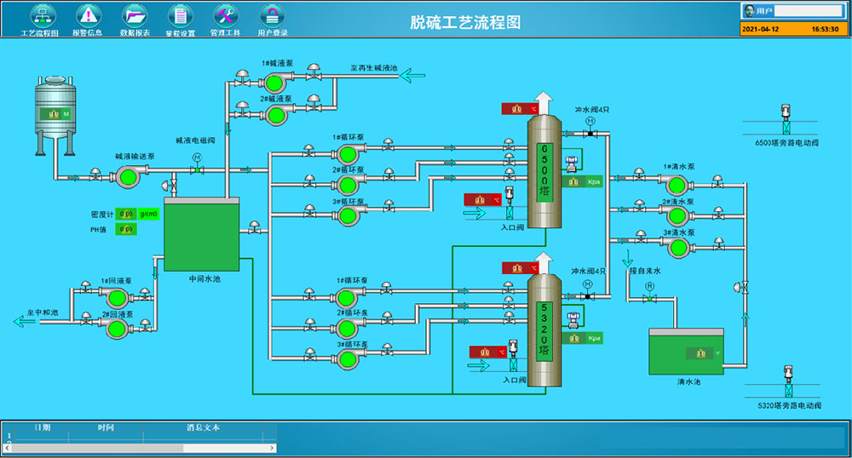Screen dimensions: 852x458
Task: Click 3#循环泵 feeding the 5320塔
Action: [x=348, y=358]
